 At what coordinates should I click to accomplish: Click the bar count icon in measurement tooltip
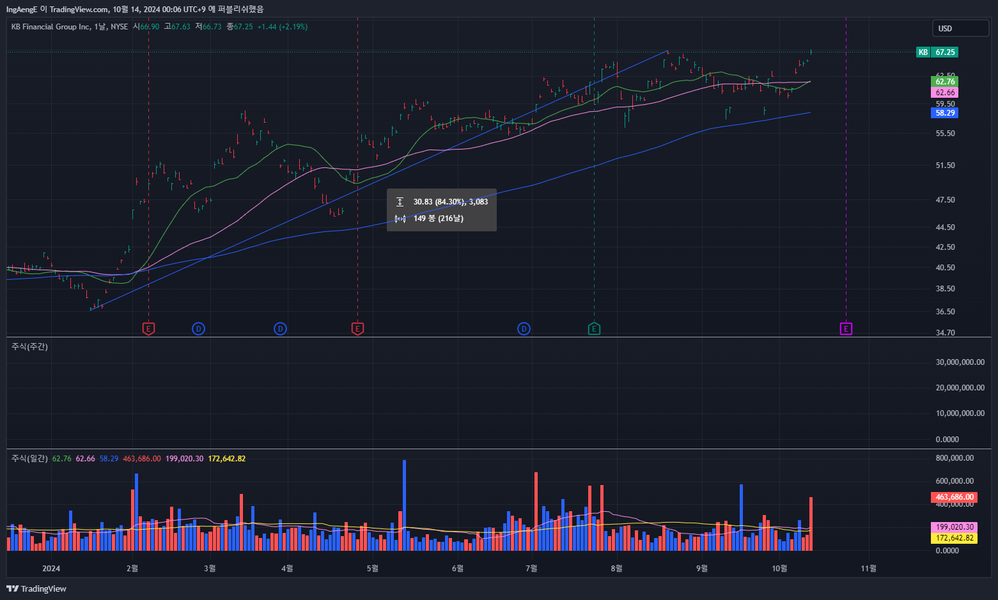pos(400,219)
